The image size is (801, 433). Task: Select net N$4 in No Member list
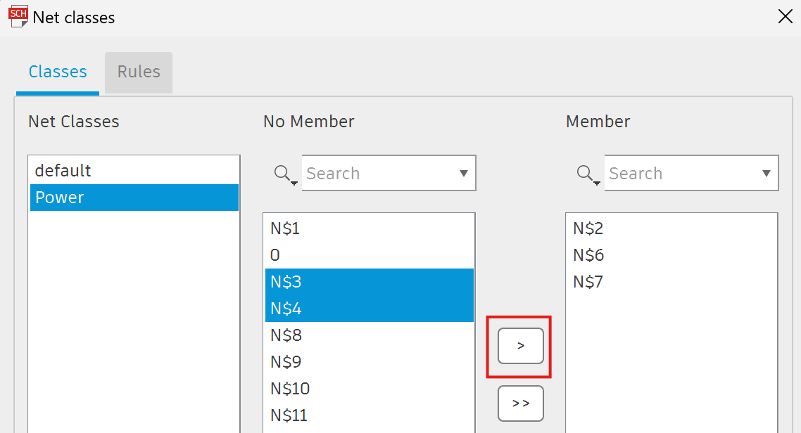click(x=370, y=309)
